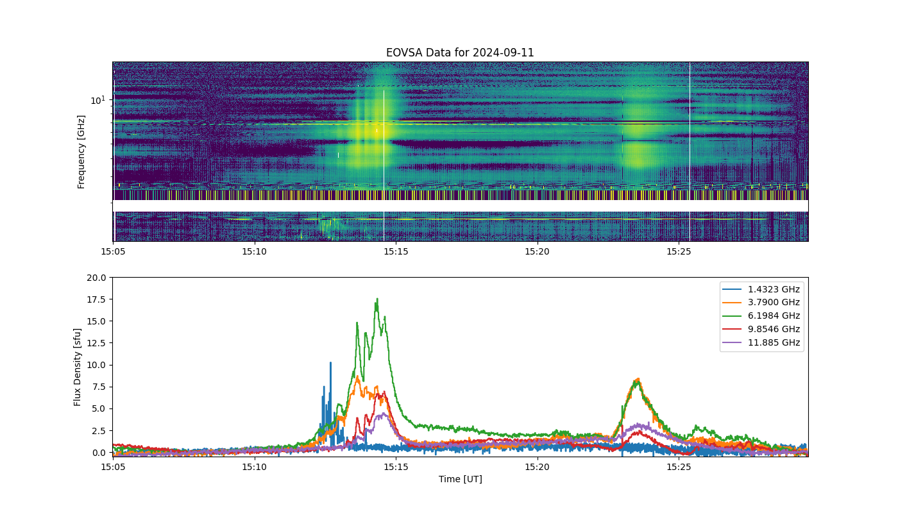Click the 'Flux Density [sfu]' axis label
Viewport: 898px width, 513px height.
click(78, 367)
